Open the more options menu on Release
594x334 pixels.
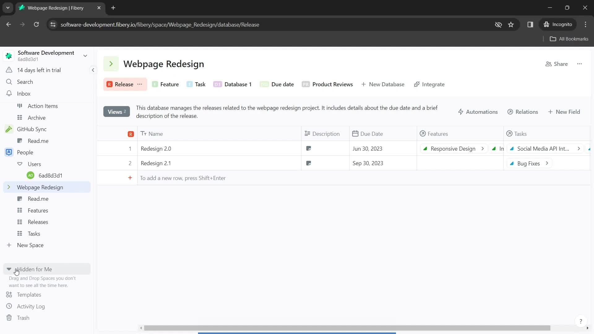[x=140, y=84]
